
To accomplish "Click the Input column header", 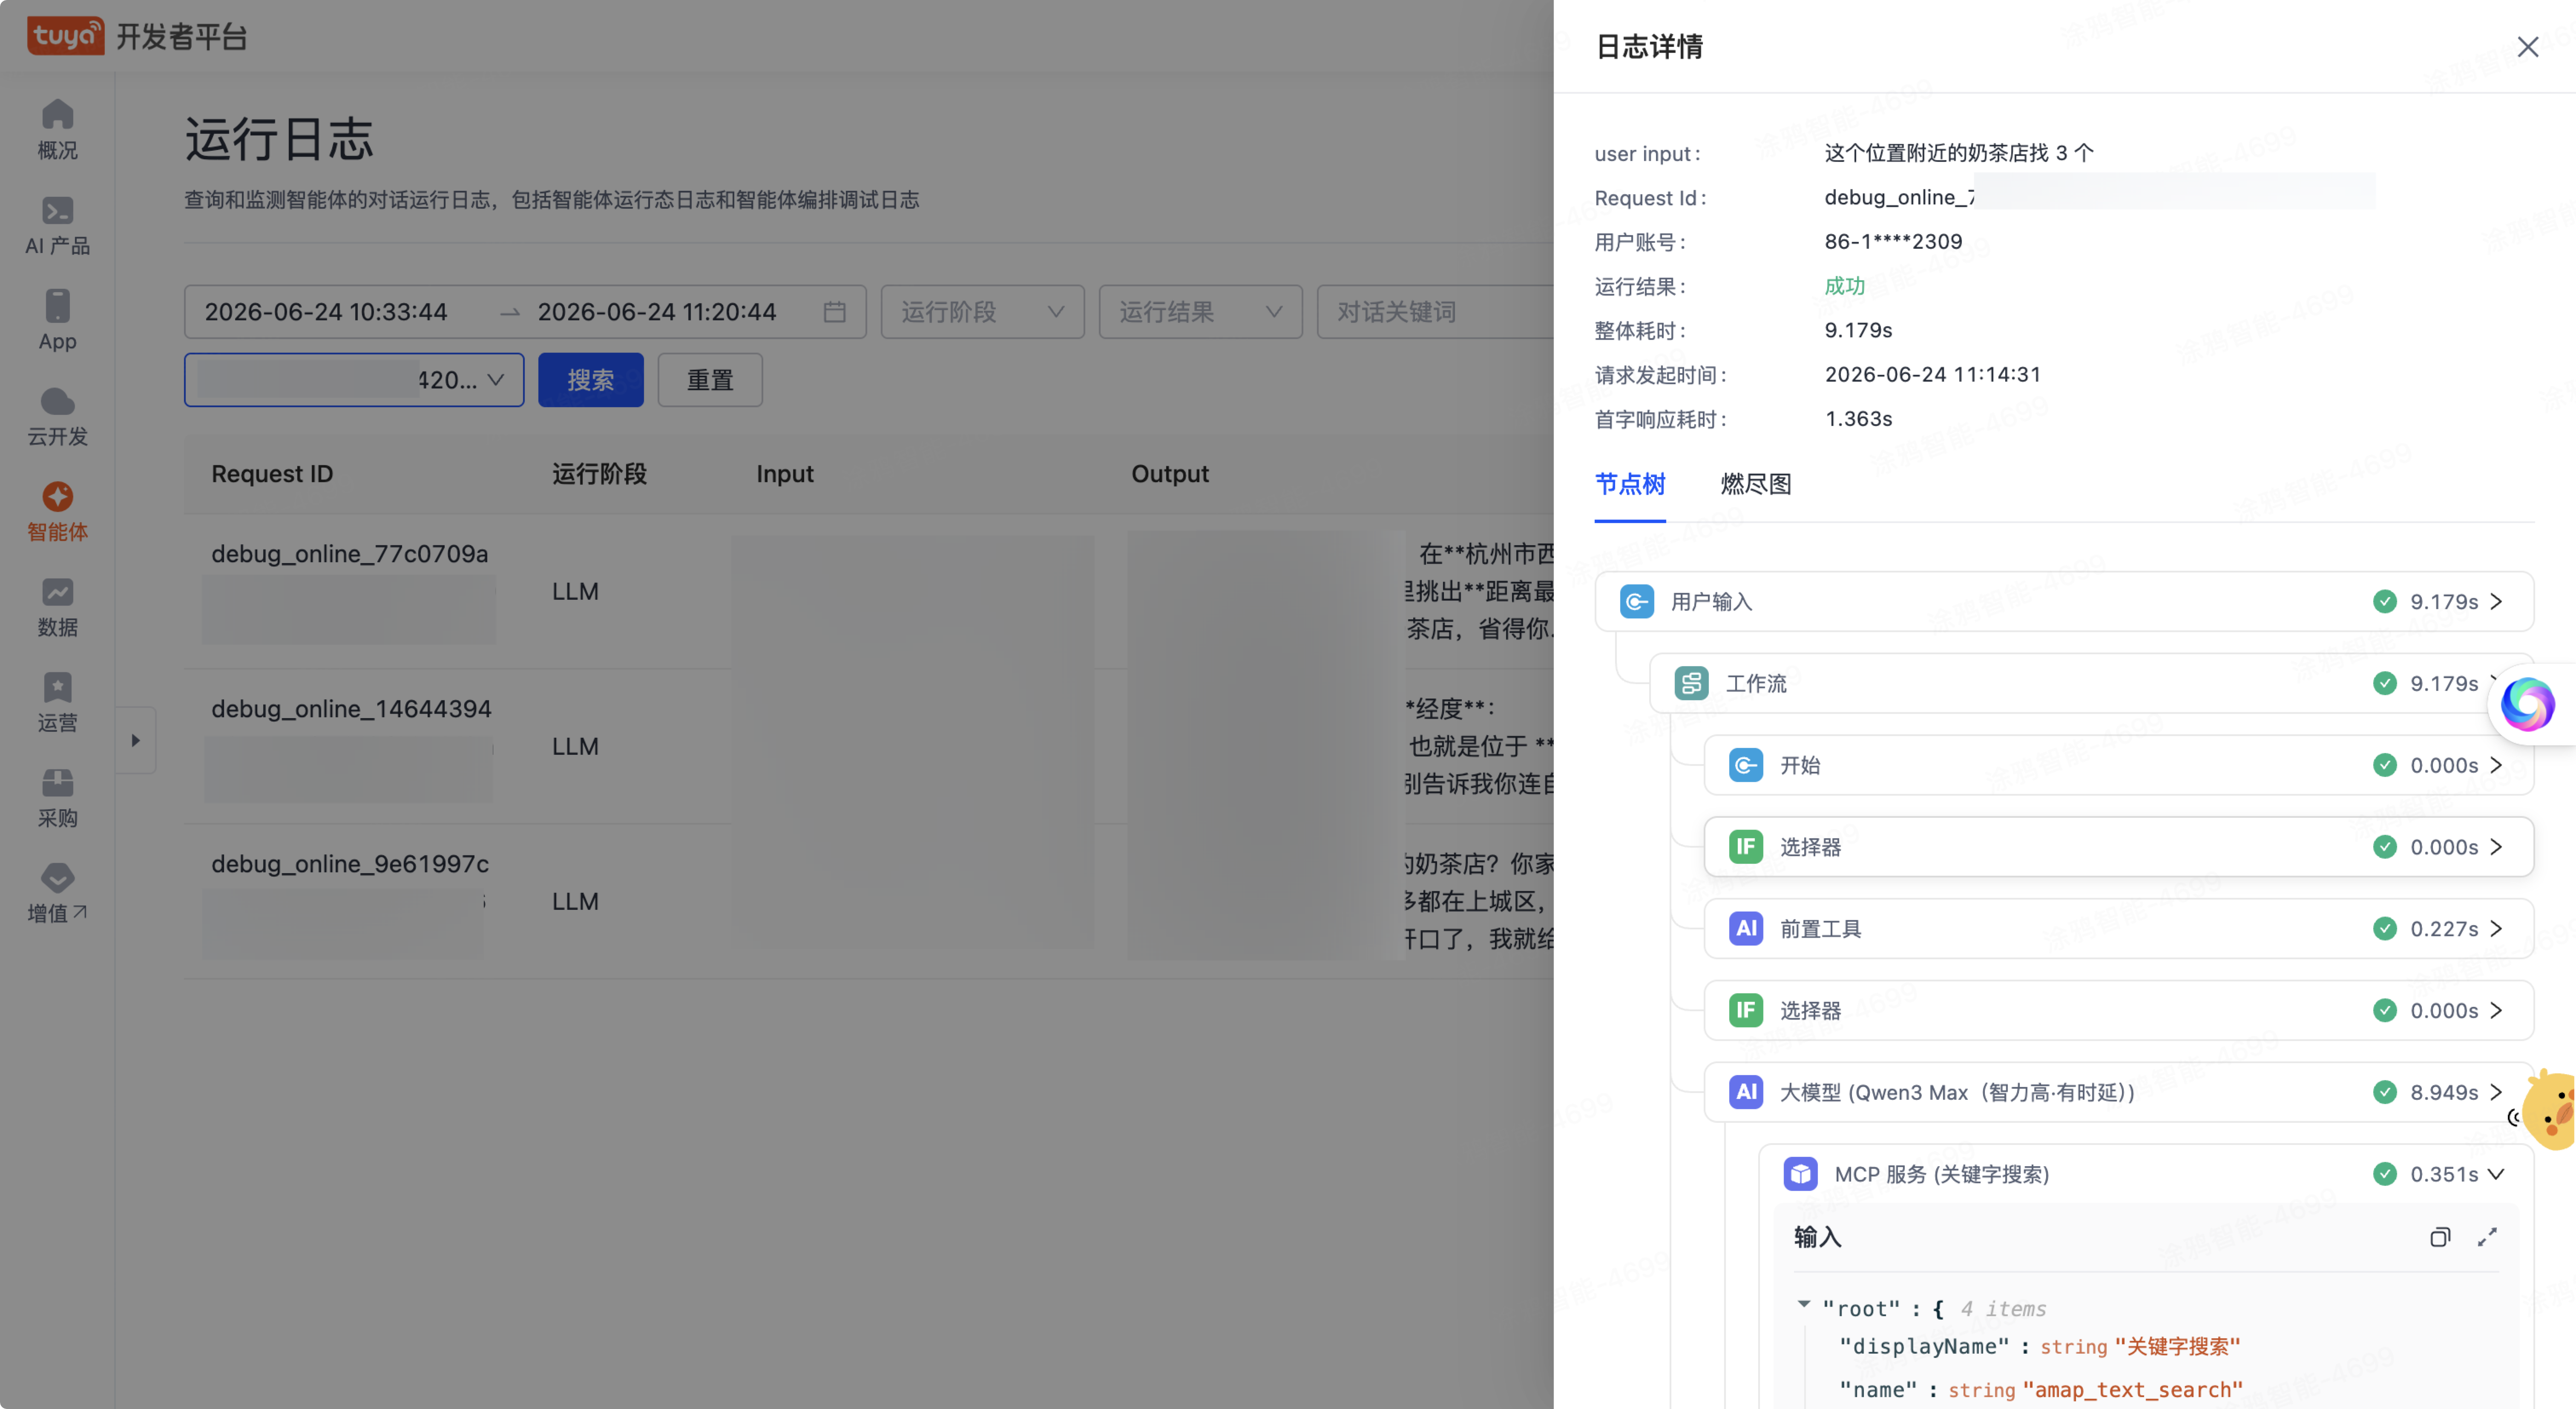I will point(784,474).
